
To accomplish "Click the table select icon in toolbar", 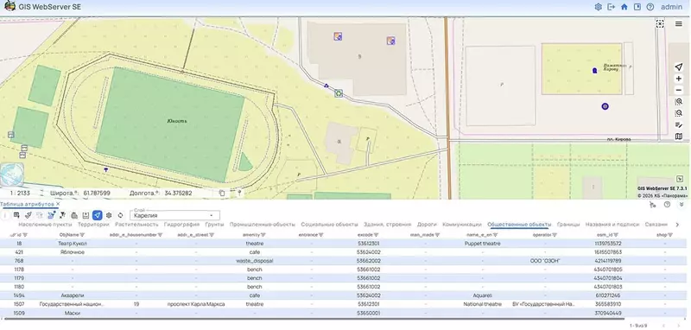I will click(16, 215).
